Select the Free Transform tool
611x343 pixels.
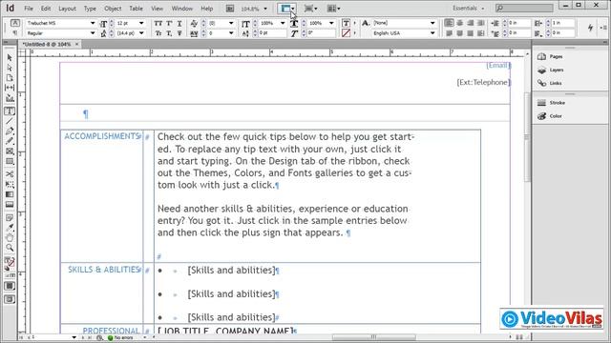10,184
